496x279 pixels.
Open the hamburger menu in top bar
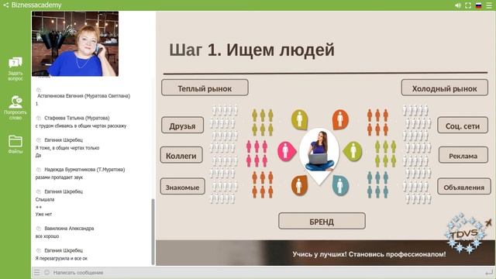click(x=489, y=5)
